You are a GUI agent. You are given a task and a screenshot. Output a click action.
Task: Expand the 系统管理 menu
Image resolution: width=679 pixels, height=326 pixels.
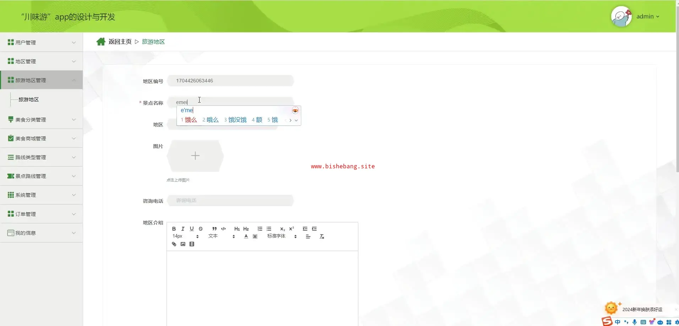(x=42, y=195)
